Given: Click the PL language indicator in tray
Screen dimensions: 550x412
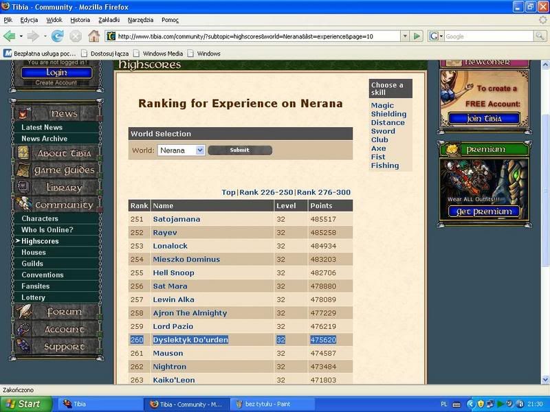Looking at the screenshot, I should coord(443,404).
